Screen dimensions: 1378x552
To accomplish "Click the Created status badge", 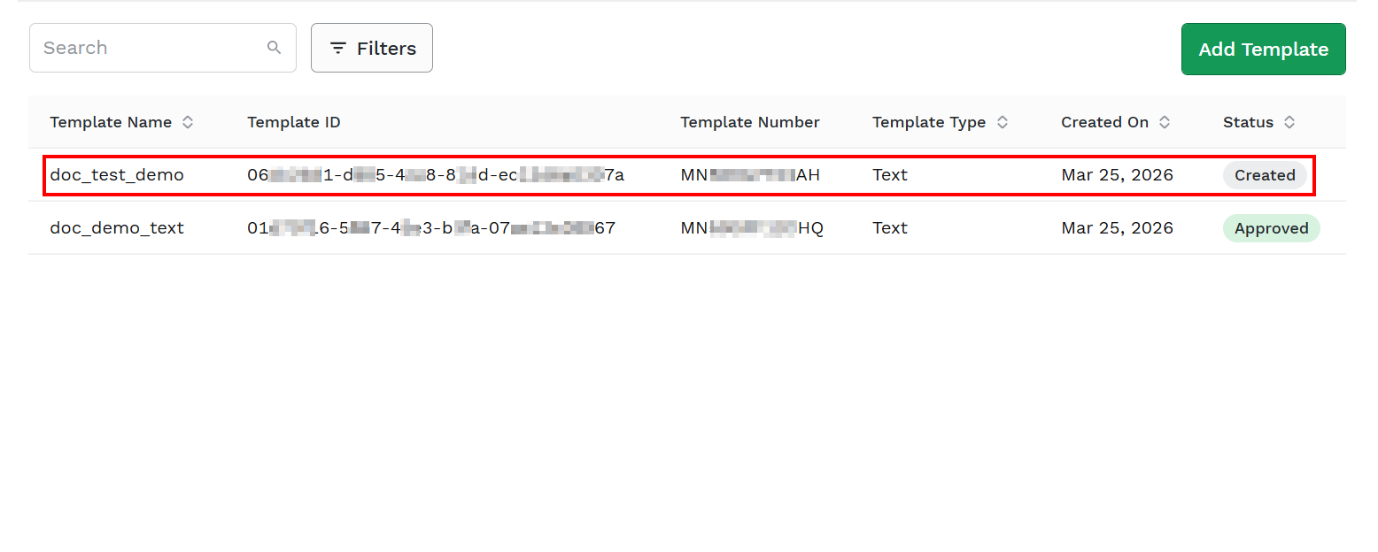I will tap(1265, 175).
